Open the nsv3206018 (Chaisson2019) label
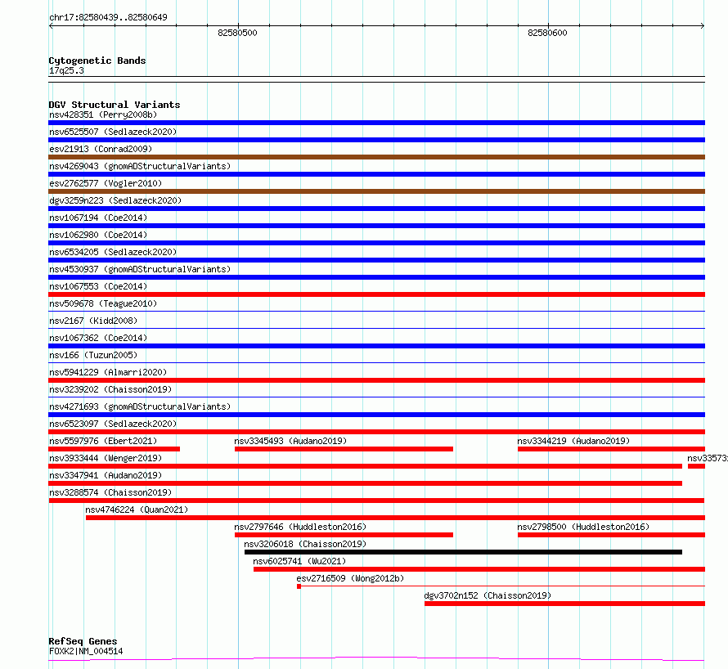 [x=305, y=544]
